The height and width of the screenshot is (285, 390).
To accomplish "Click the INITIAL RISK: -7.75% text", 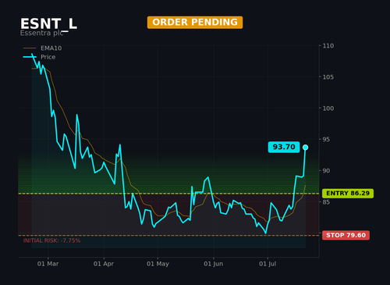I will (x=51, y=240).
